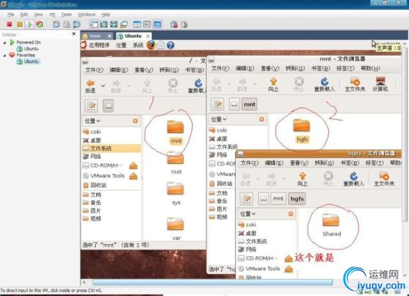The image size is (409, 296).
Task: Click Reload in hgfs file browser
Action: [353, 179]
